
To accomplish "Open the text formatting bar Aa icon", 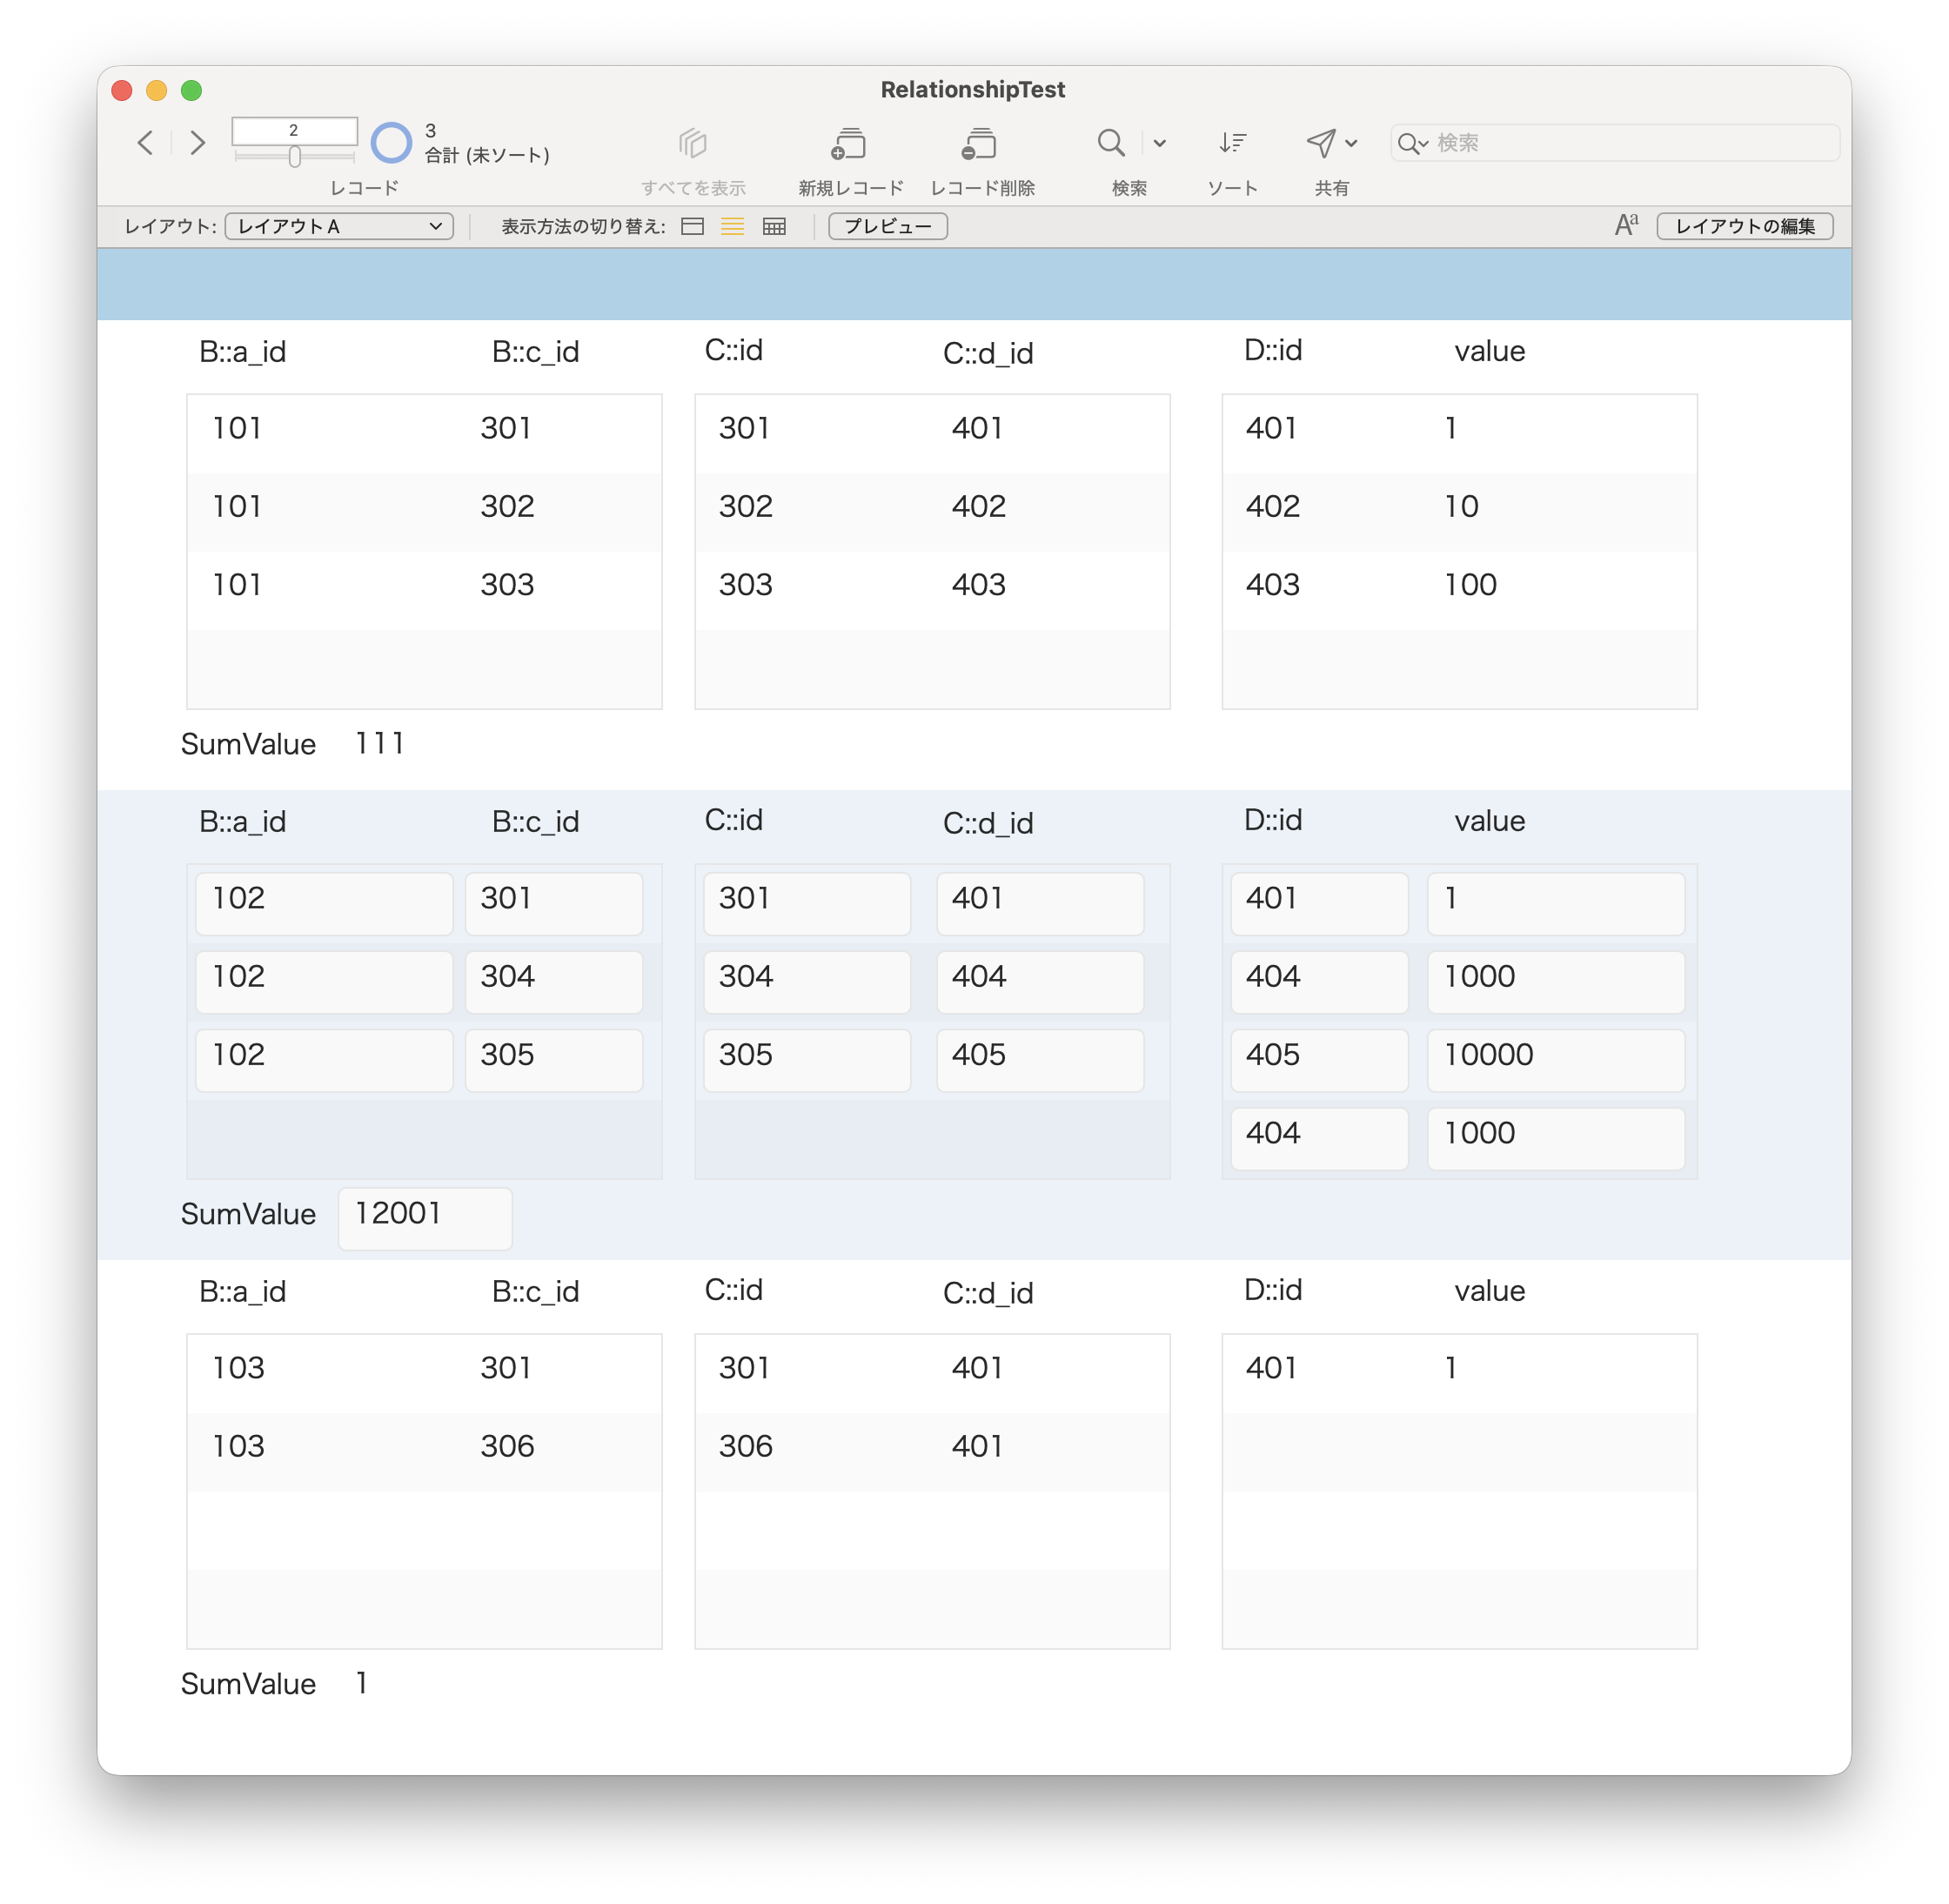I will click(x=1626, y=225).
